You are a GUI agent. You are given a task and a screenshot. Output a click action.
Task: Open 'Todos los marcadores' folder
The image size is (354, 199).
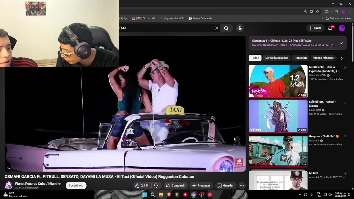click(x=339, y=19)
